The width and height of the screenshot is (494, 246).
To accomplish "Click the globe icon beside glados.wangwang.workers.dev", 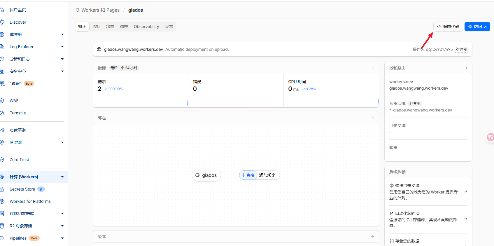I will (99, 49).
